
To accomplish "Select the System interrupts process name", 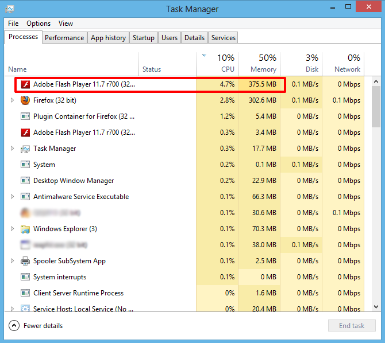I will click(x=60, y=277).
